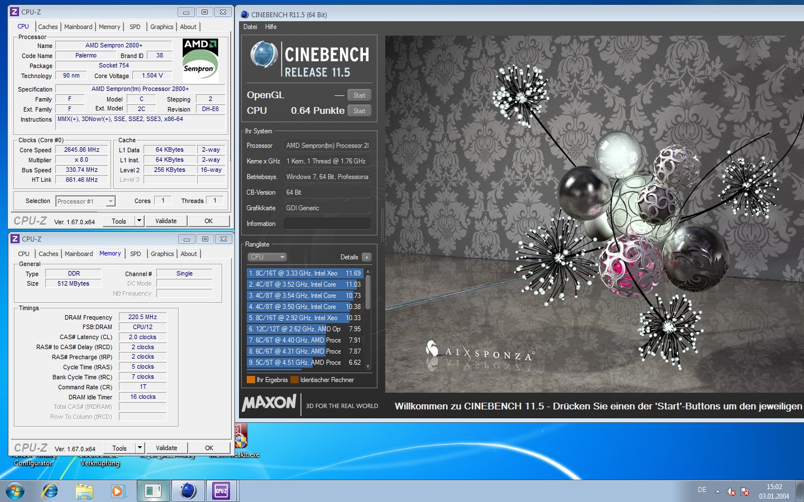Open Graphics tab in CPU-Z processor window
The width and height of the screenshot is (804, 502).
point(162,27)
